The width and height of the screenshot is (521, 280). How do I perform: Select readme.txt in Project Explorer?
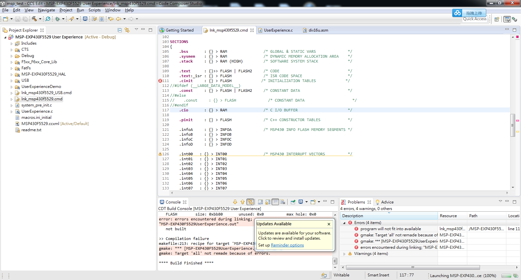pos(31,130)
